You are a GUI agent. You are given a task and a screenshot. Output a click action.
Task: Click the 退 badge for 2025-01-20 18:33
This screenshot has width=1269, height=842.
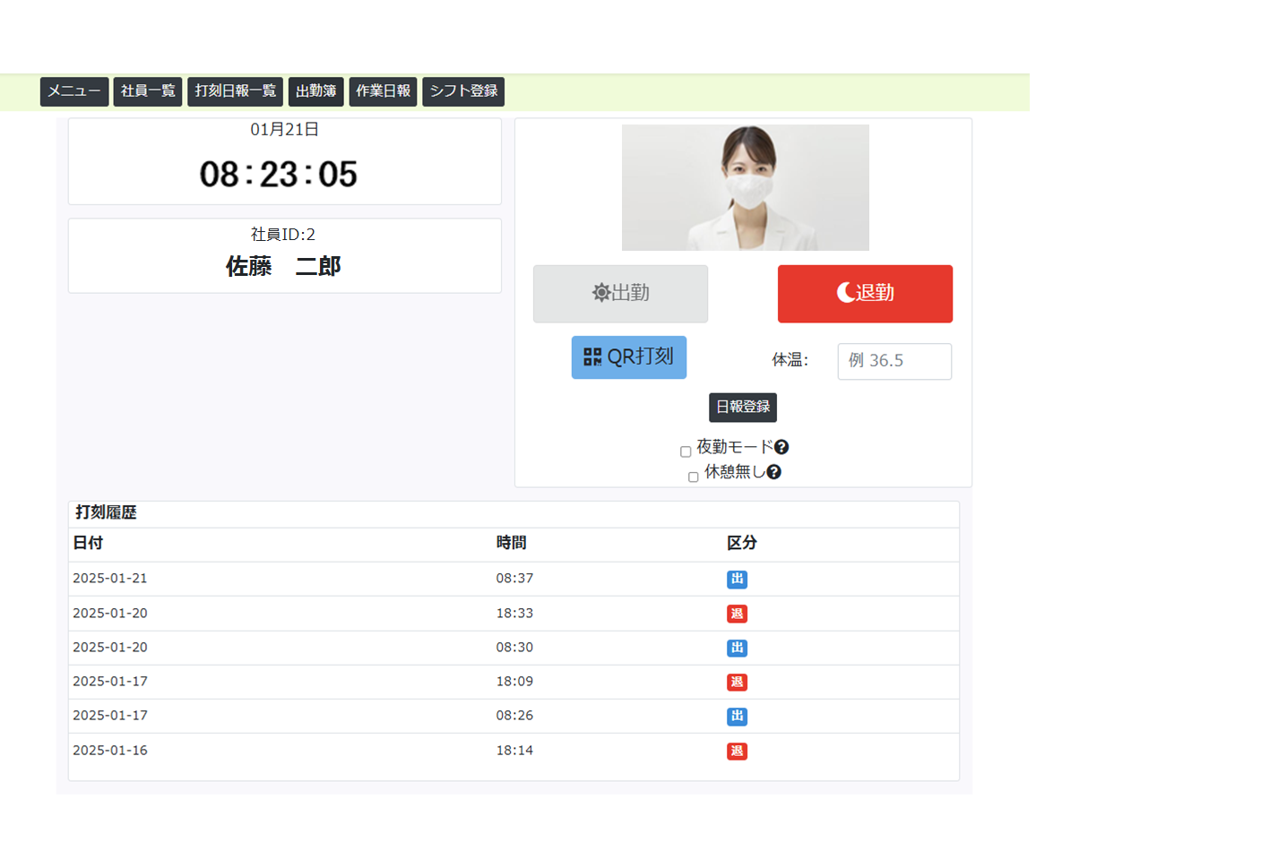(x=737, y=614)
